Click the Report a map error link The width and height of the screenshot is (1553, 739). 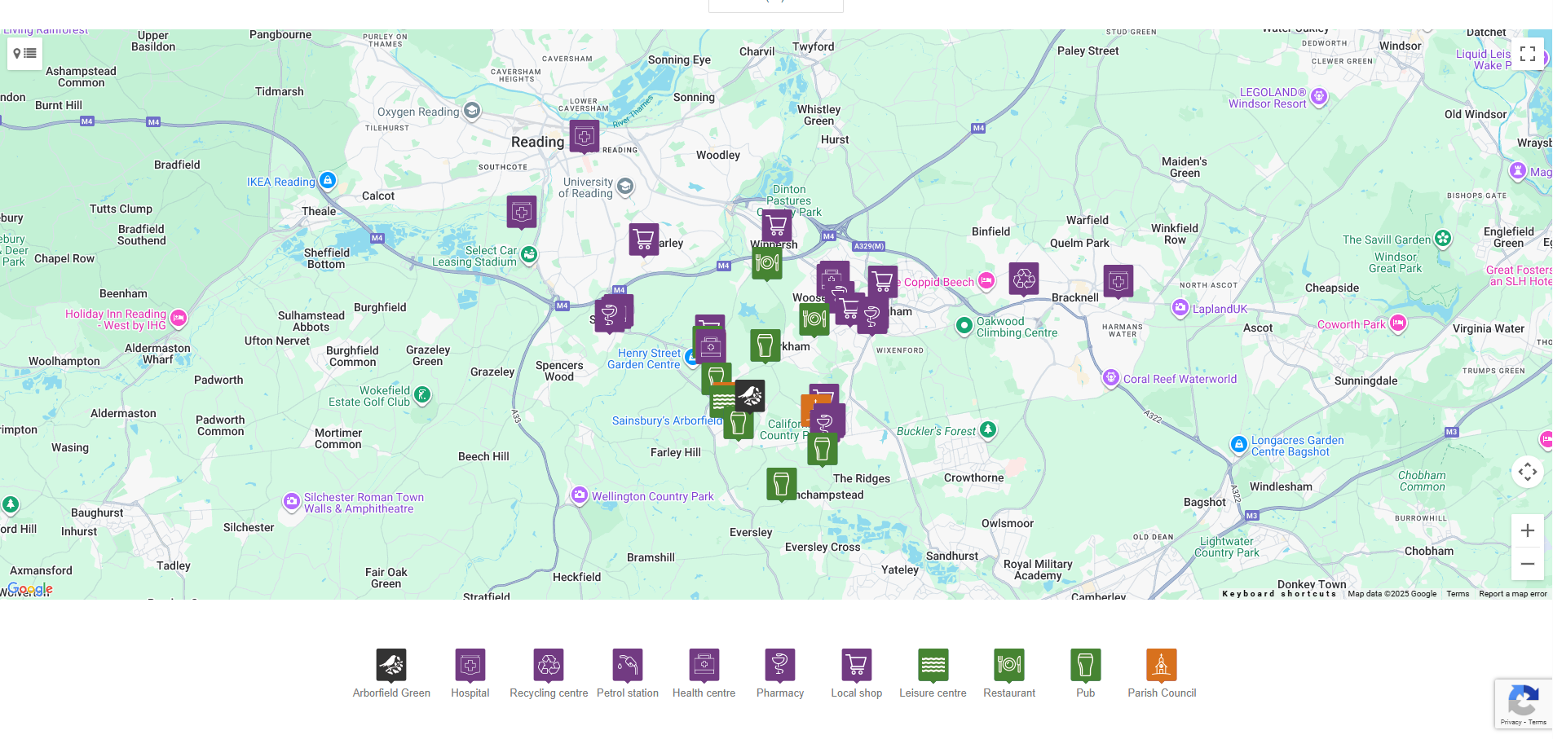pyautogui.click(x=1512, y=593)
